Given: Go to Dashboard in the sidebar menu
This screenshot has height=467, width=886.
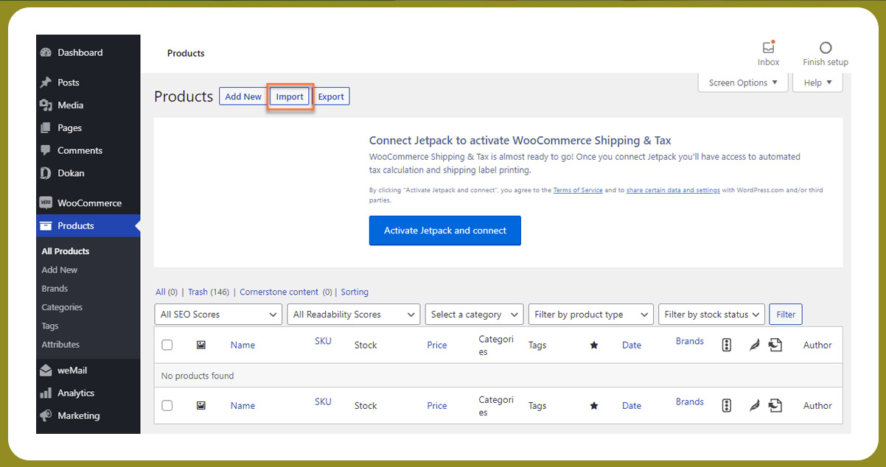Looking at the screenshot, I should (x=80, y=52).
